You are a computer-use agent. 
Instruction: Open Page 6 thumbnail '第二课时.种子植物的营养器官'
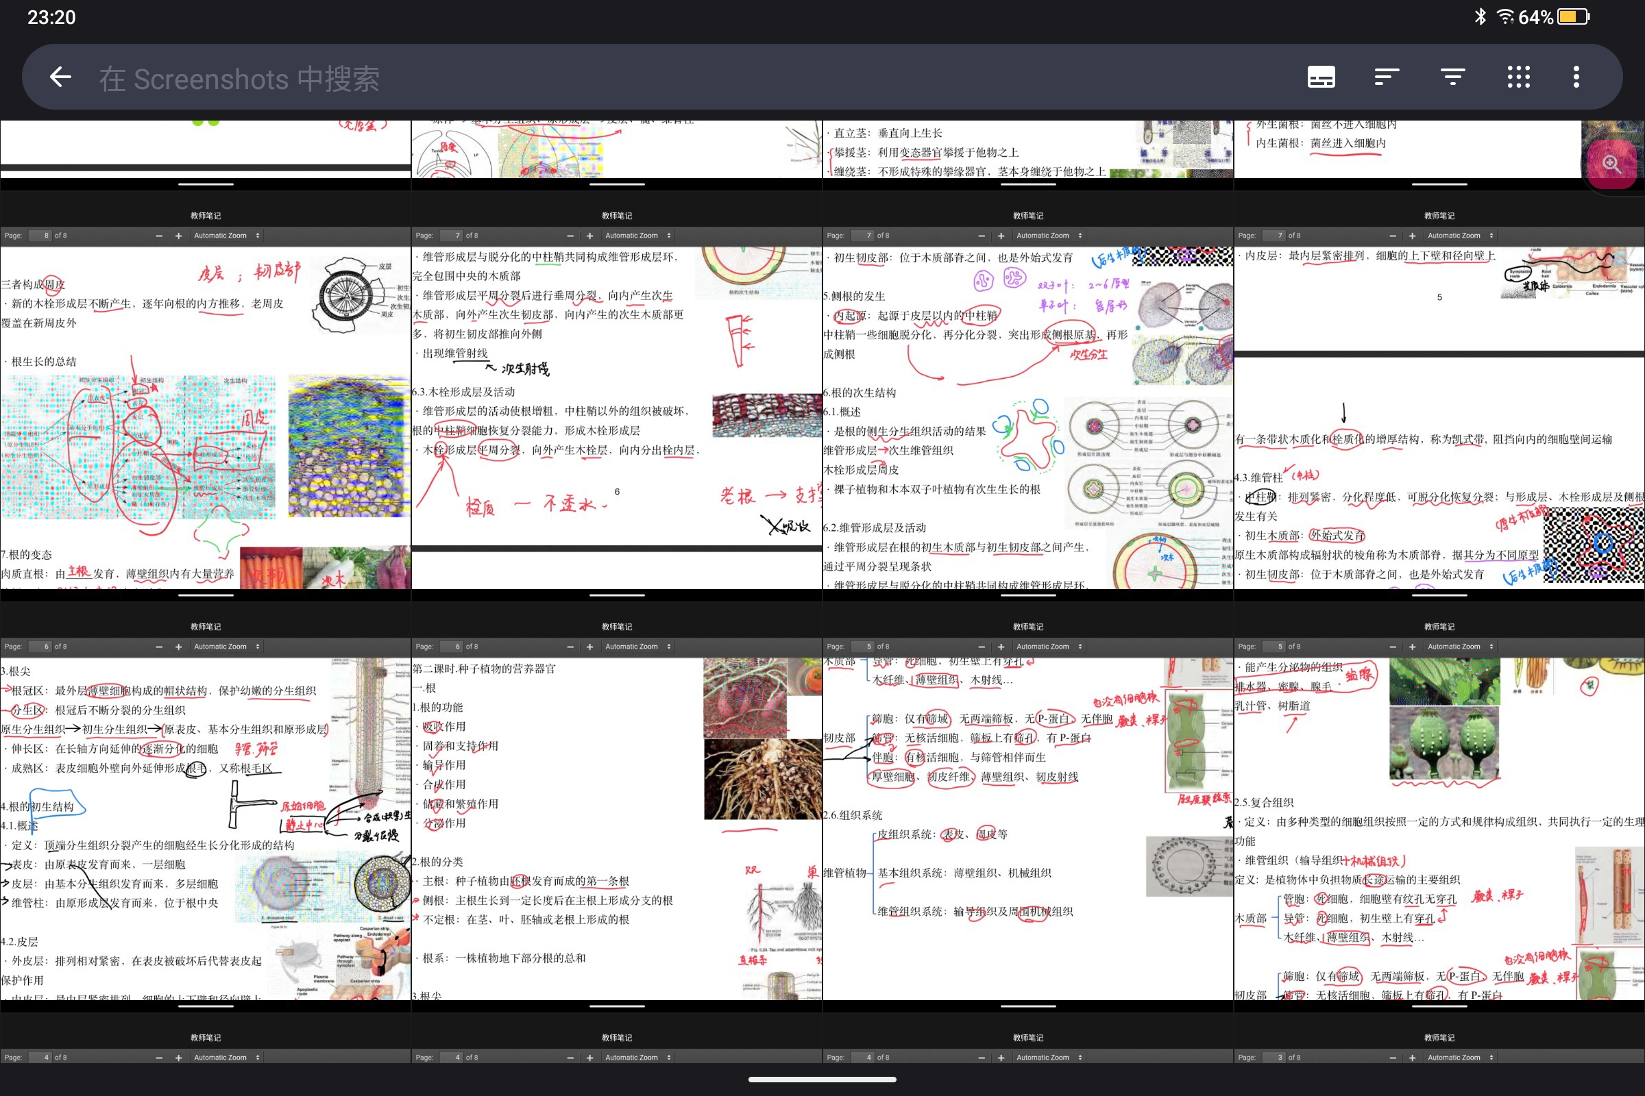tap(617, 806)
